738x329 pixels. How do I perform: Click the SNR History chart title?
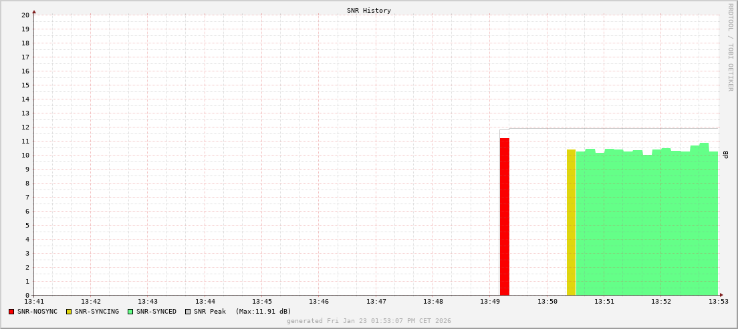click(x=368, y=11)
